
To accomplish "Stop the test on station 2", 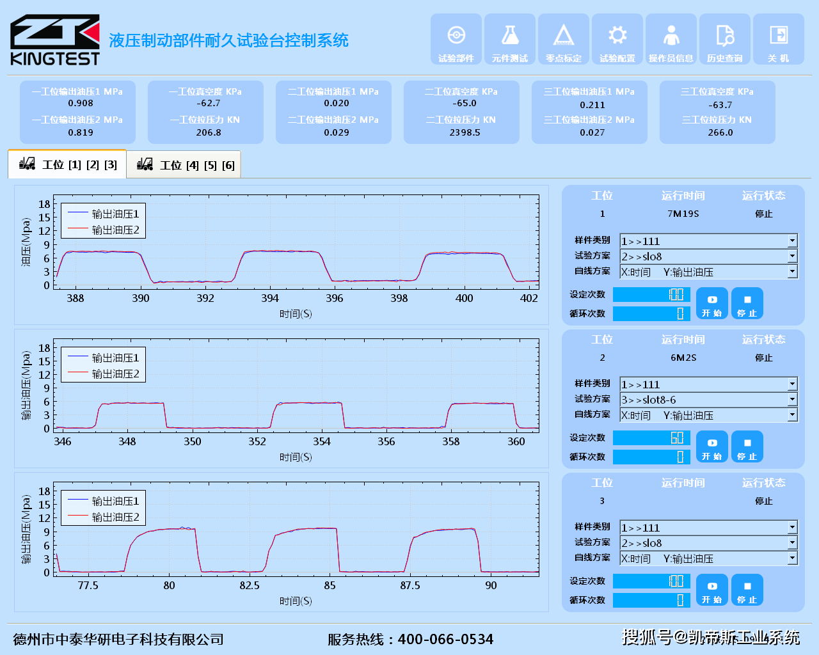I will tap(747, 446).
